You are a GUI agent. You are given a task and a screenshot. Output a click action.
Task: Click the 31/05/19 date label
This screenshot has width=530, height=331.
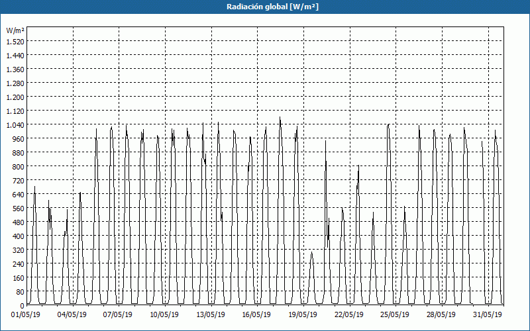tap(488, 314)
